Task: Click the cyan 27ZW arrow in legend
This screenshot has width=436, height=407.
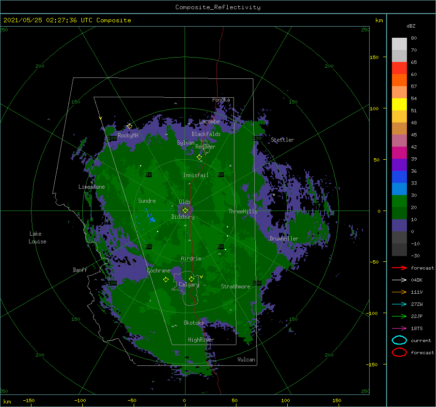Action: click(x=399, y=304)
